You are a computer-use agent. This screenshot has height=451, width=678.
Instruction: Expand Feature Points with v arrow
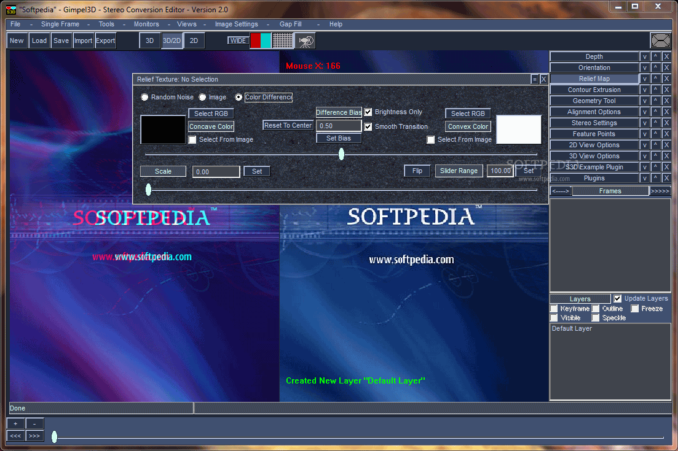pos(645,134)
